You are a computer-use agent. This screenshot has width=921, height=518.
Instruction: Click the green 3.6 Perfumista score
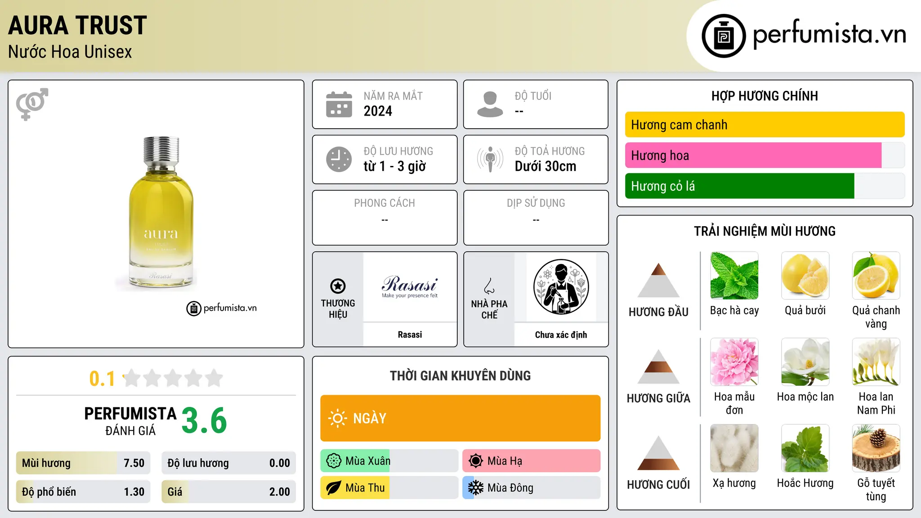(204, 421)
